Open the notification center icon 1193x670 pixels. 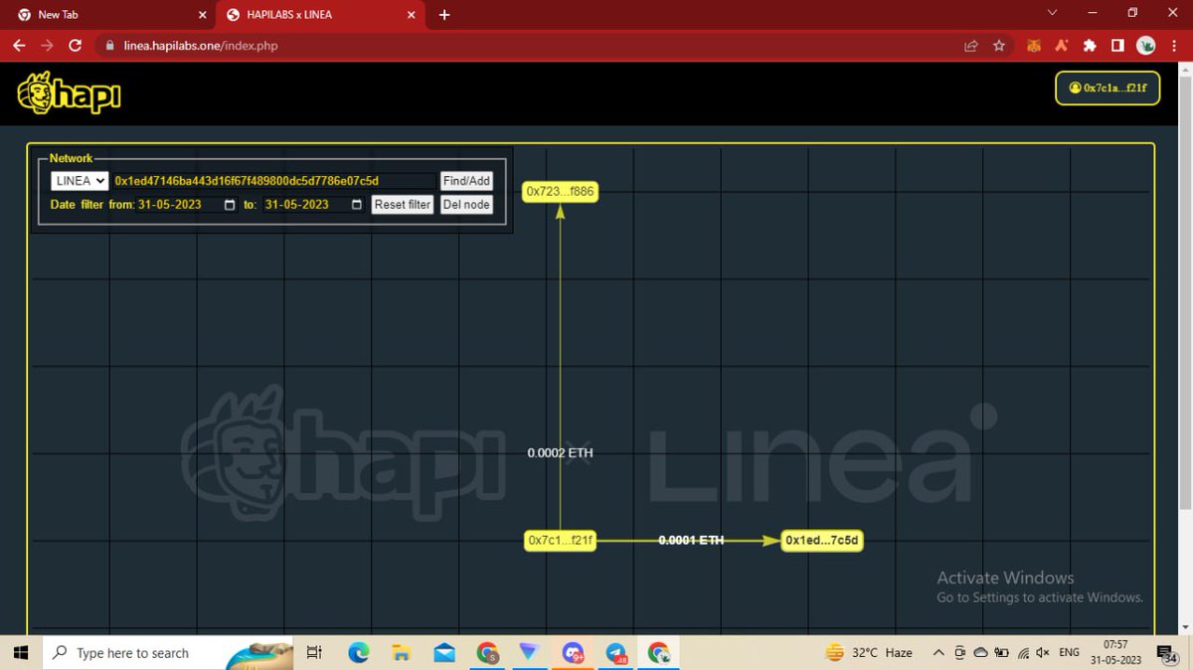coord(1168,652)
